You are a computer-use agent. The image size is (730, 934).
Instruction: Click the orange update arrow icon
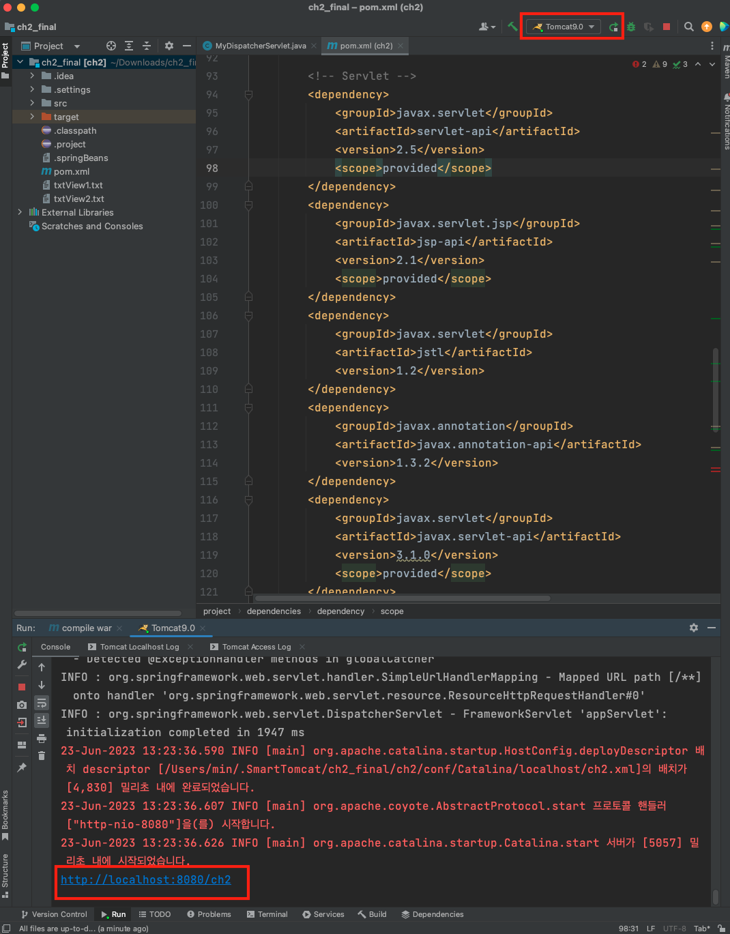(x=707, y=27)
